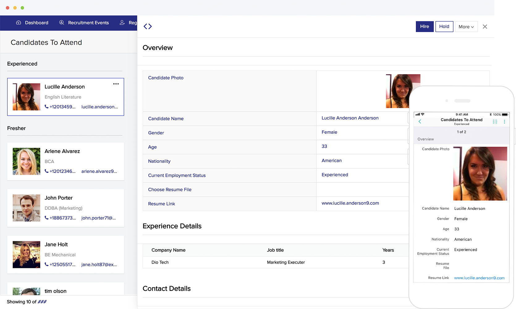The height and width of the screenshot is (309, 516).
Task: Expand the More dropdown
Action: pos(466,27)
